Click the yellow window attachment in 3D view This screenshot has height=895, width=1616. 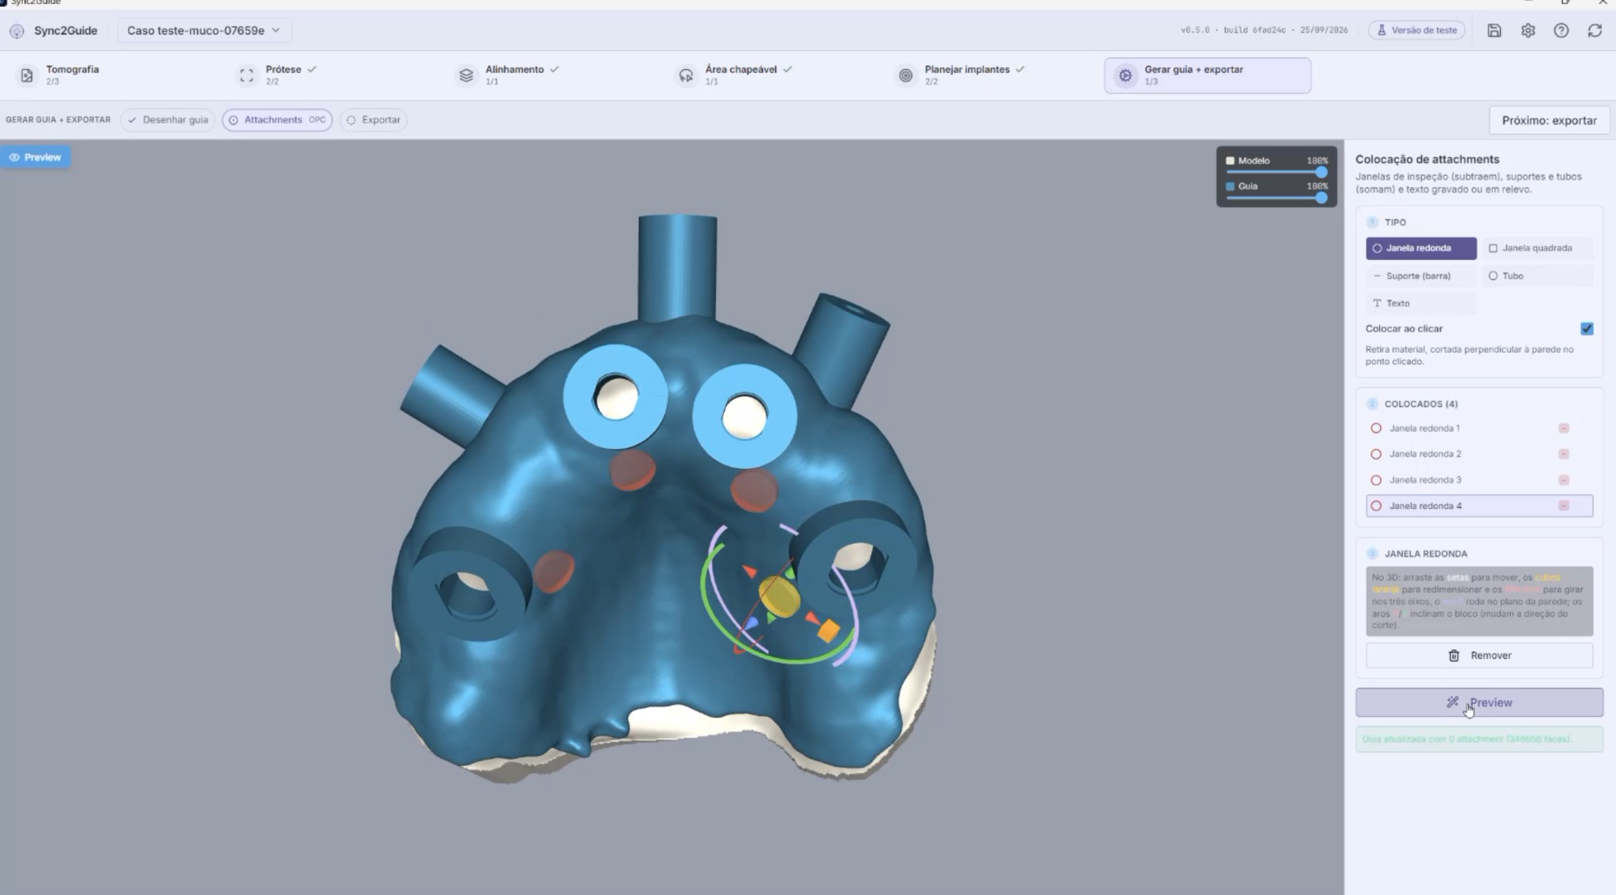(x=779, y=598)
